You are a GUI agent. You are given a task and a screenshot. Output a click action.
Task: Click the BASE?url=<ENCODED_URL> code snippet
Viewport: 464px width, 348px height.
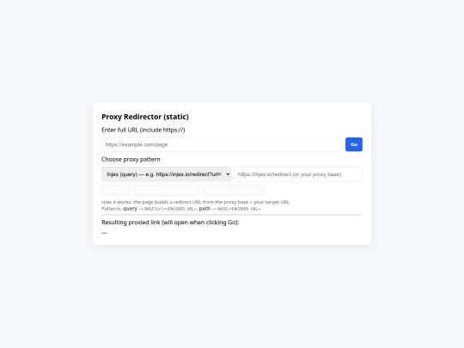[170, 209]
